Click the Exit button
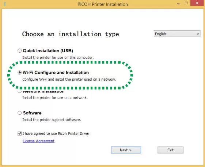The image size is (205, 167). (x=170, y=150)
